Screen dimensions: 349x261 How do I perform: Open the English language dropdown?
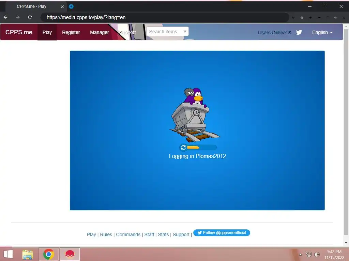[x=322, y=32]
